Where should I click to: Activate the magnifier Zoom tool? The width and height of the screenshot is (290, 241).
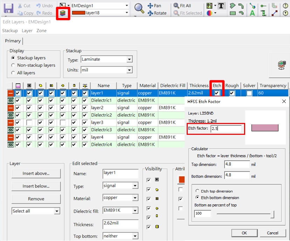[139, 8]
